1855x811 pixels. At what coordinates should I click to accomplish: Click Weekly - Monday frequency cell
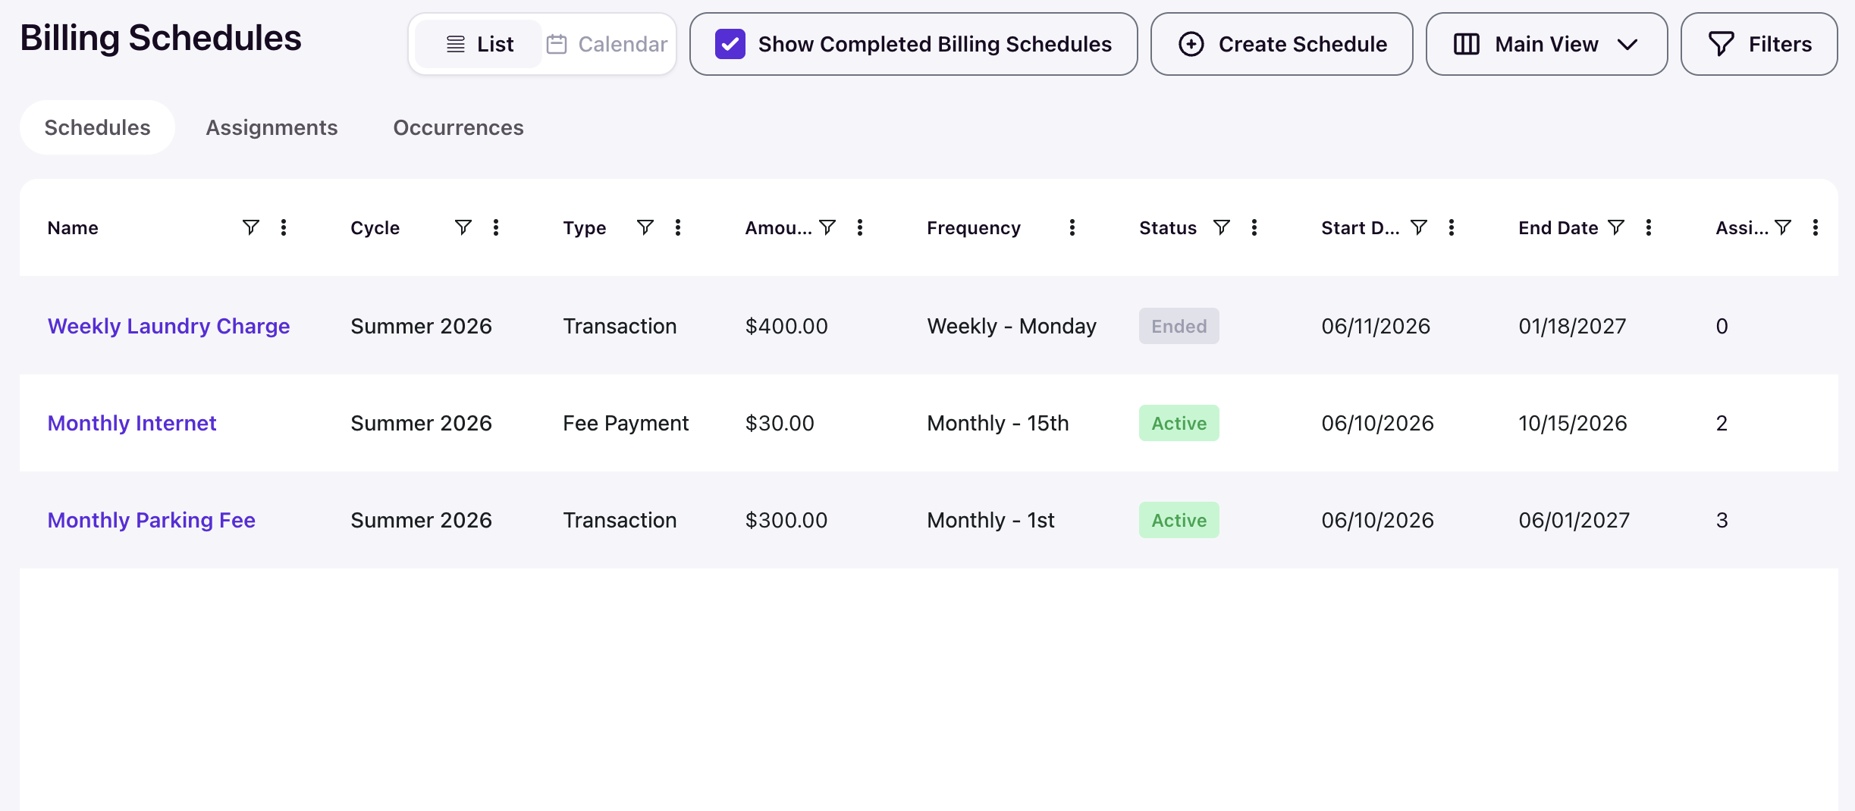(x=1012, y=326)
